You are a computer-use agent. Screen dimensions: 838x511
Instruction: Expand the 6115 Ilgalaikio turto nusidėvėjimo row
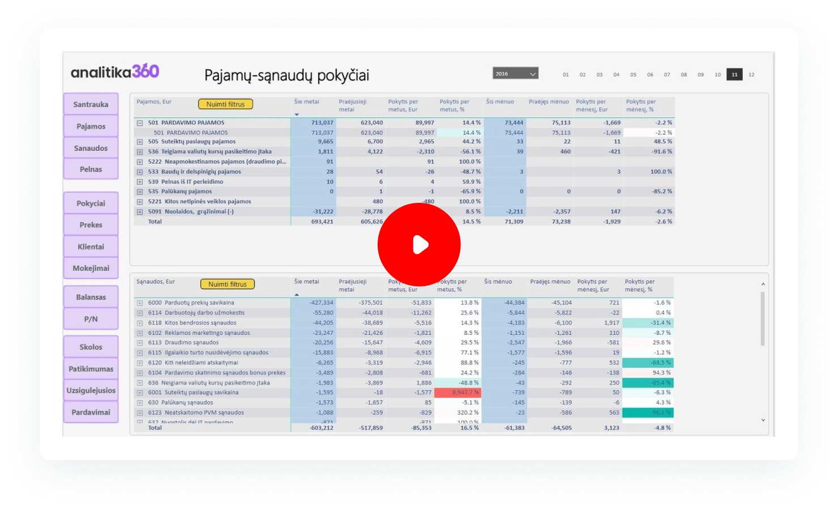139,353
